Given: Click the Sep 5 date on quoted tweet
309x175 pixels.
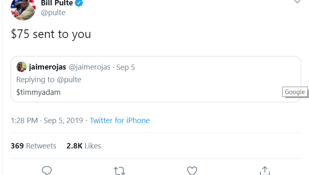Looking at the screenshot, I should tap(126, 67).
